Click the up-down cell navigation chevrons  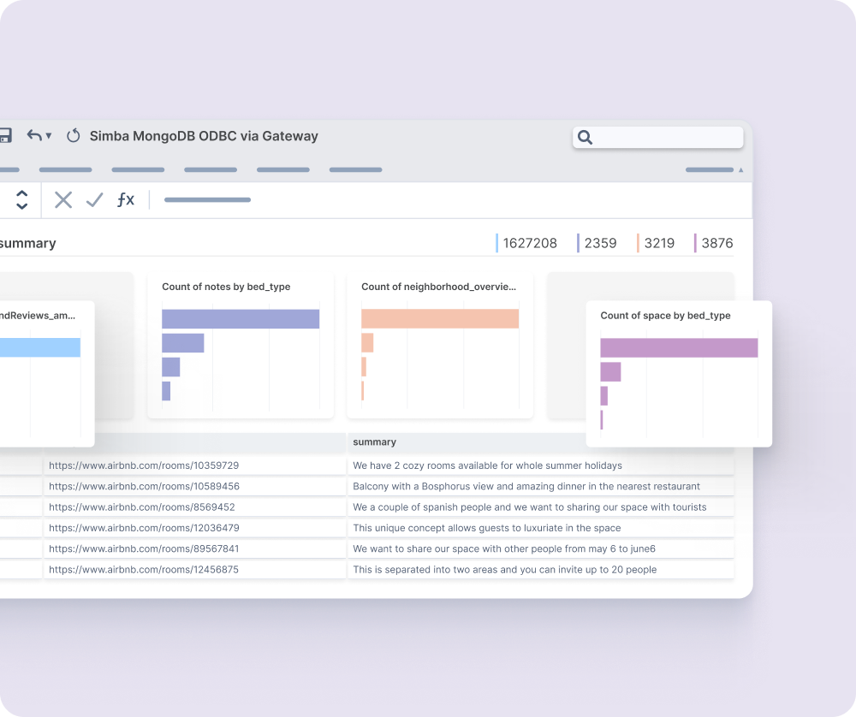[x=21, y=199]
